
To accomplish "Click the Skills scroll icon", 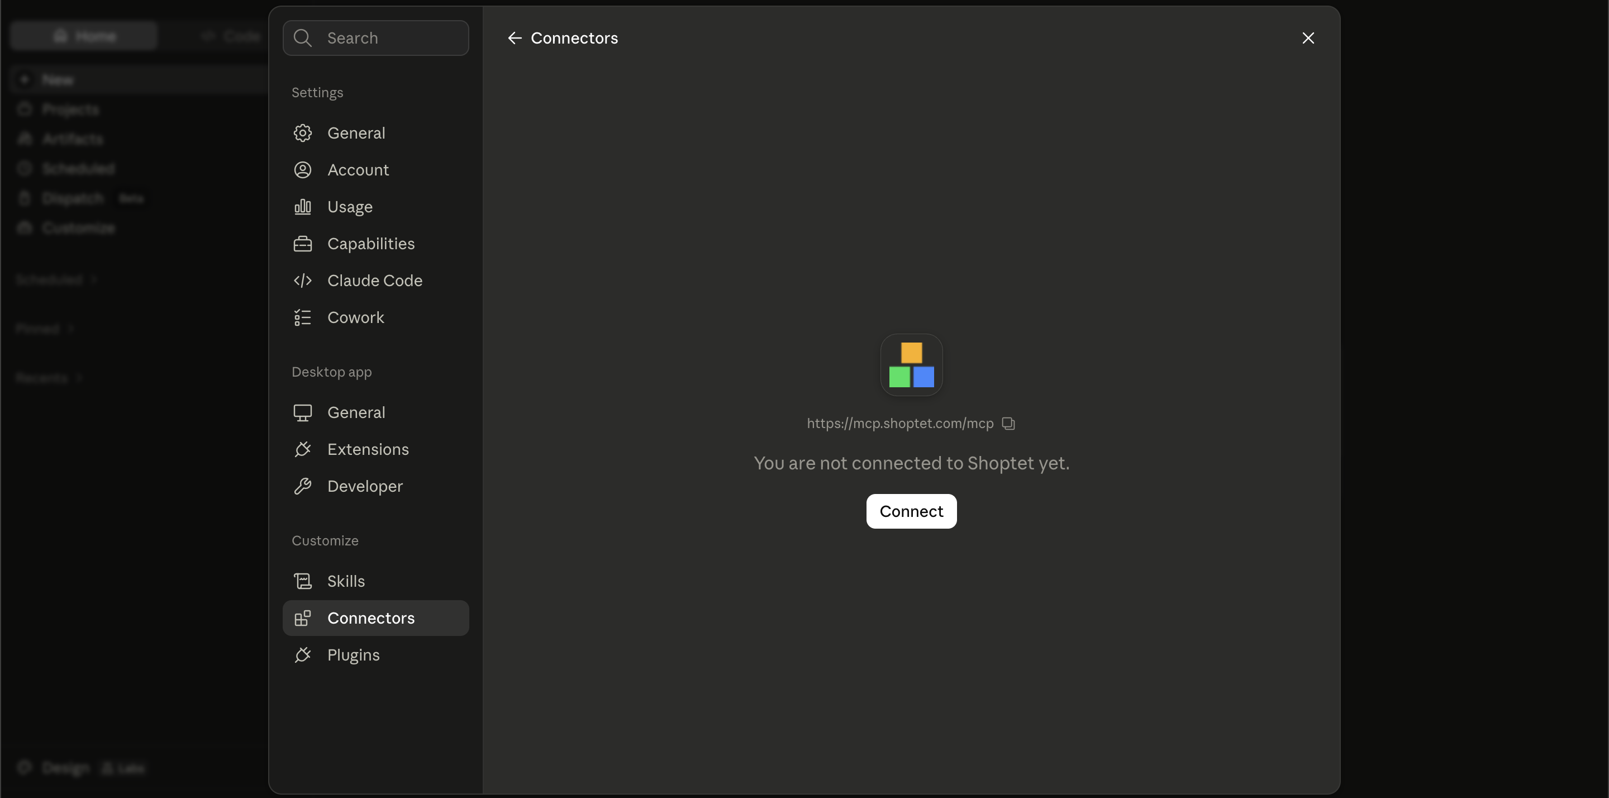I will tap(302, 581).
